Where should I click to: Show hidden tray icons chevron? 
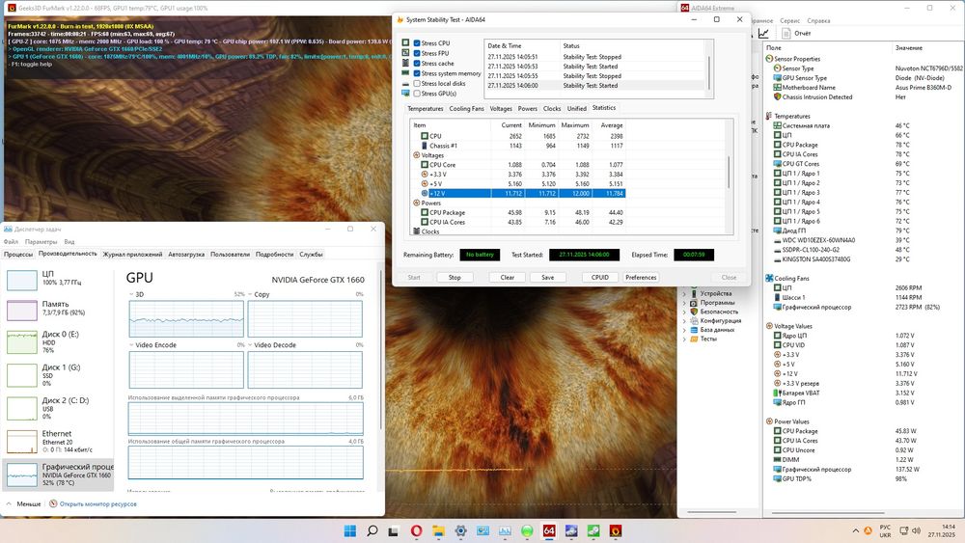coord(855,530)
